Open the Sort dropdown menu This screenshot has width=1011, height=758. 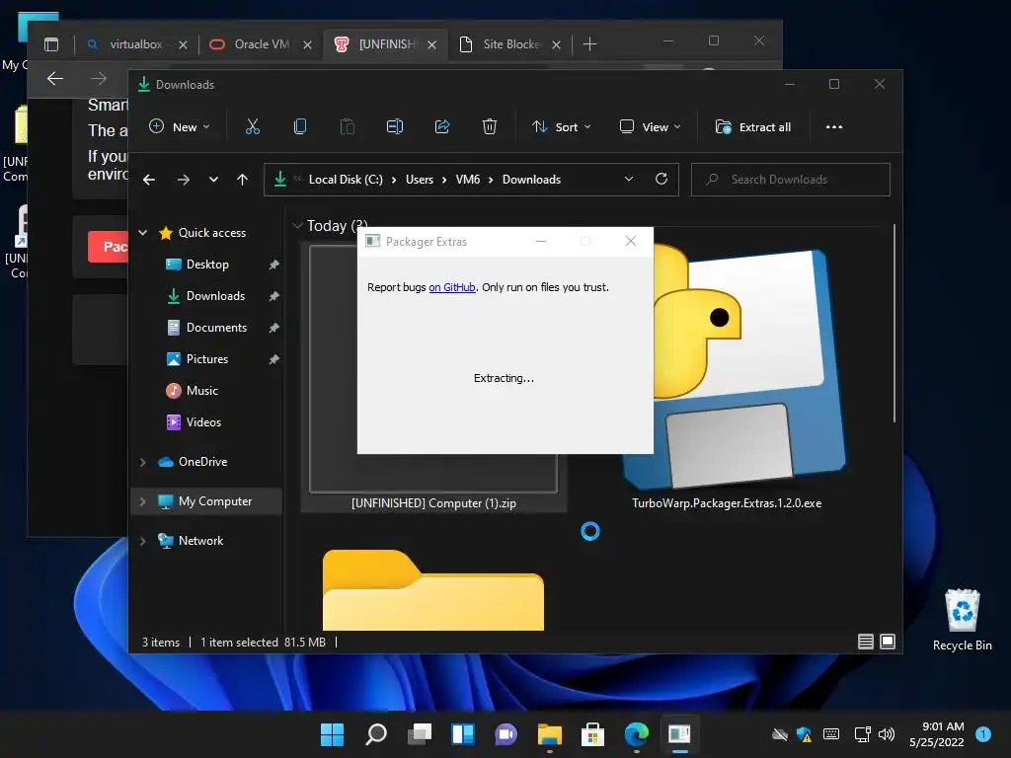tap(561, 127)
